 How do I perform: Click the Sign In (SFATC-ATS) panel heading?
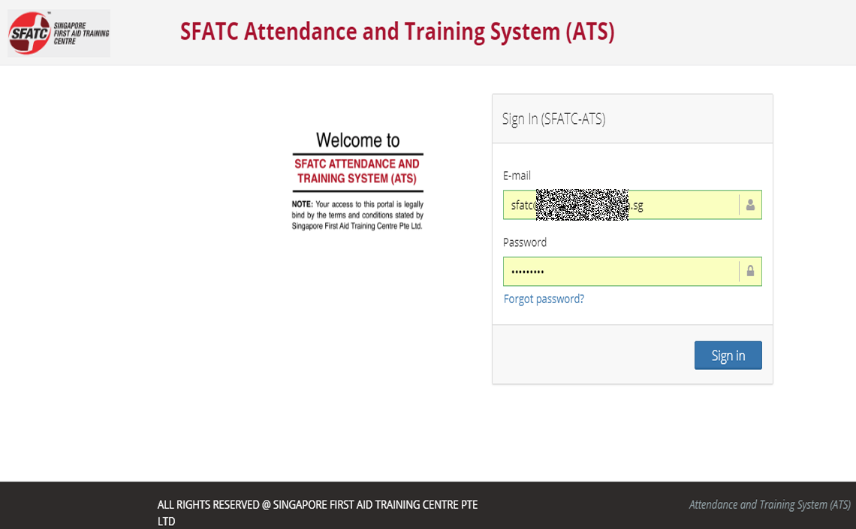click(553, 119)
